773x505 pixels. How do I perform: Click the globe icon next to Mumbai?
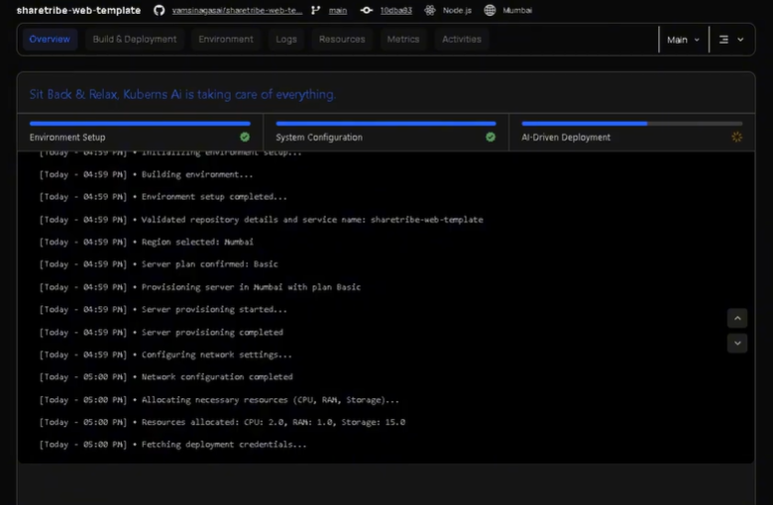(490, 10)
